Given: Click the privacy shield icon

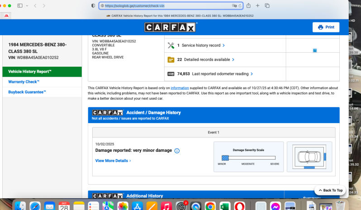Looking at the screenshot, I should click(x=93, y=6).
